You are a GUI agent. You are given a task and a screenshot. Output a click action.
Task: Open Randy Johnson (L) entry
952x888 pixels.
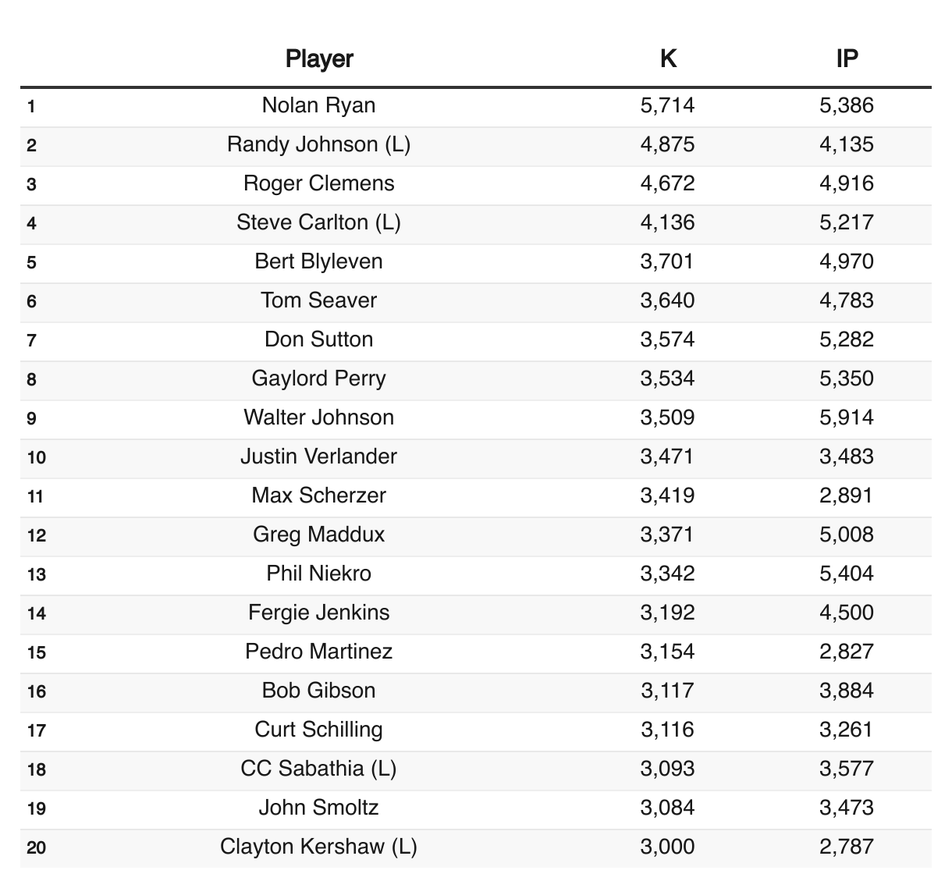click(x=319, y=144)
